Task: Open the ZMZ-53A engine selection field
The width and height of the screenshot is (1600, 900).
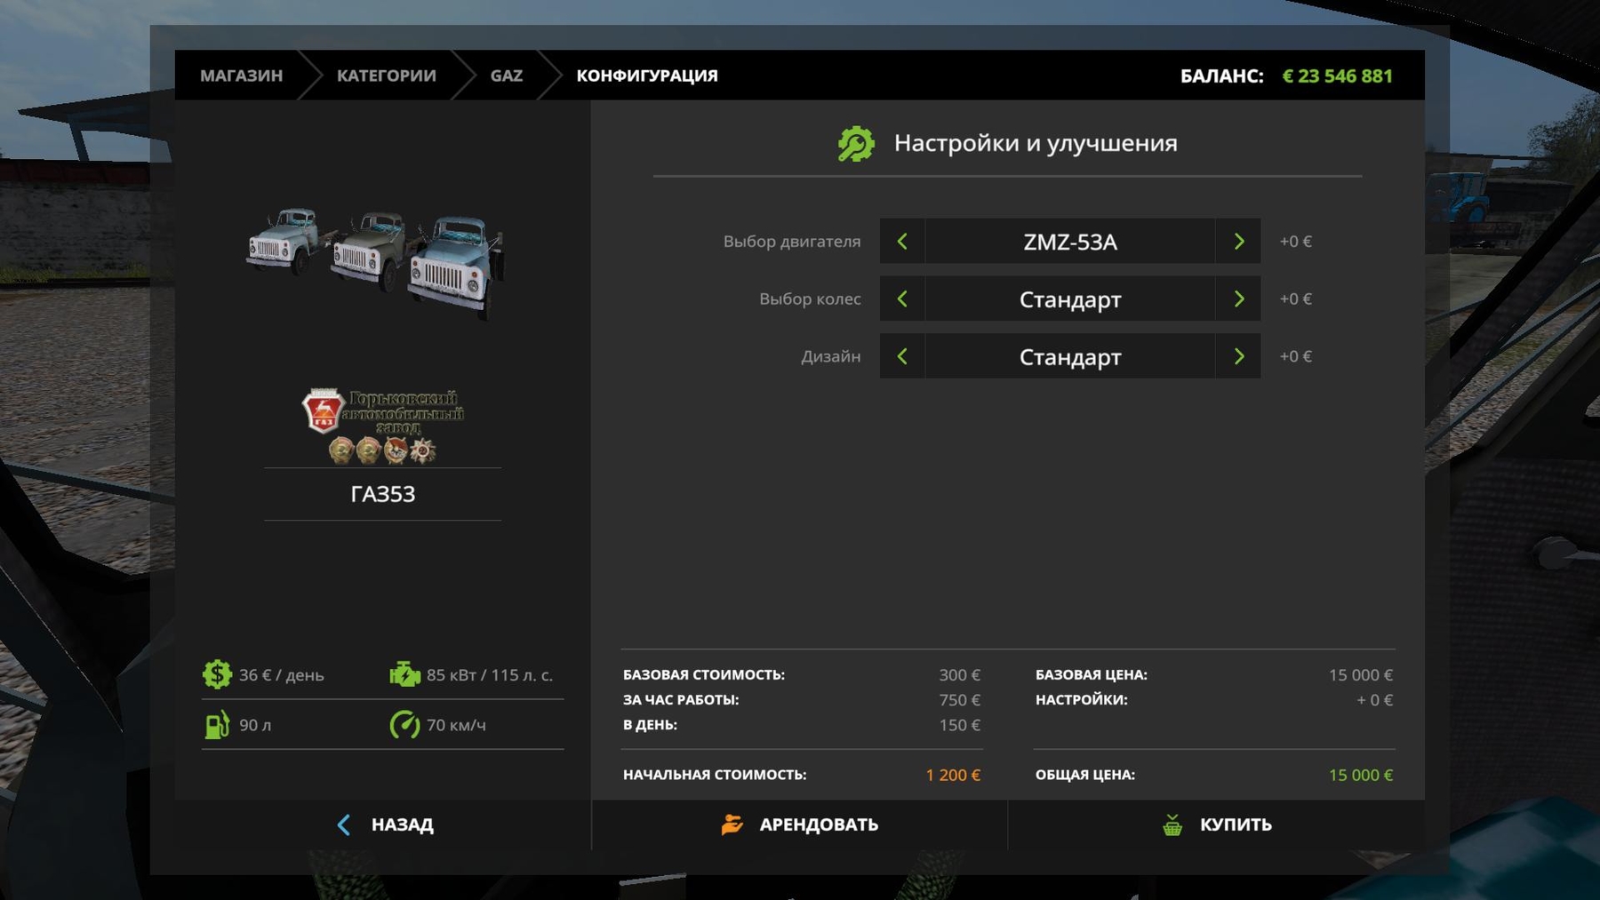Action: click(1069, 242)
